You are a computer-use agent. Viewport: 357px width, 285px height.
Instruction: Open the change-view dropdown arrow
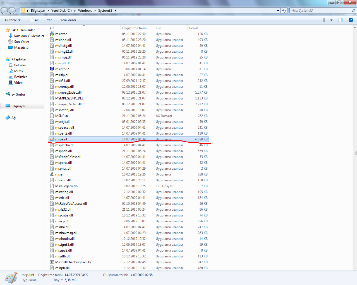(330, 20)
